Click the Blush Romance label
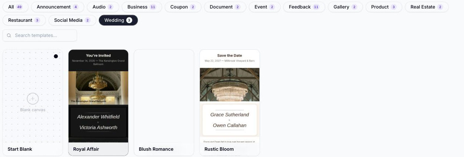The height and width of the screenshot is (157, 464). pyautogui.click(x=156, y=149)
